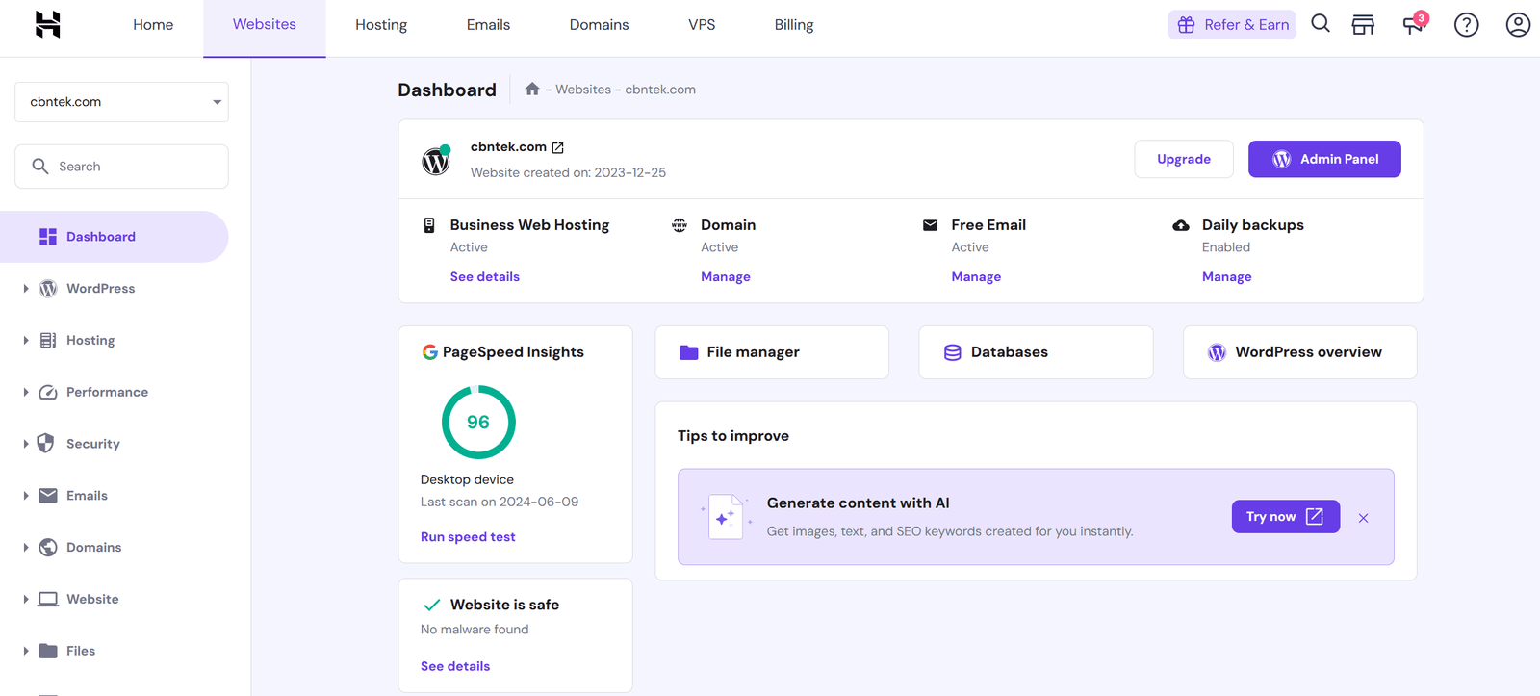Viewport: 1540px width, 696px height.
Task: Click the Hosting server icon in sidebar
Action: tap(48, 340)
